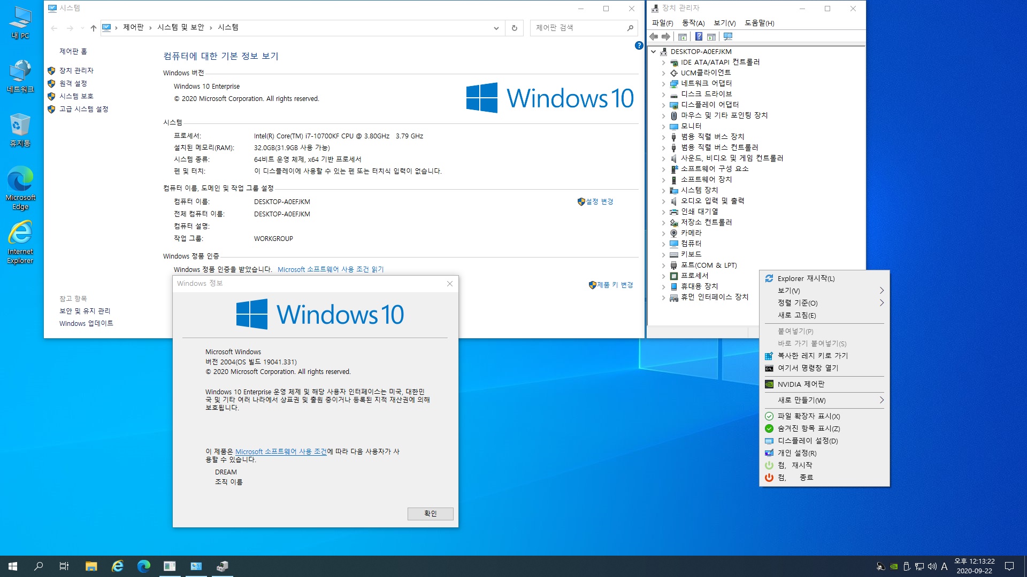
Task: Open Microsoft 소프트웨어 사용 조건 link in dialog
Action: tap(281, 451)
